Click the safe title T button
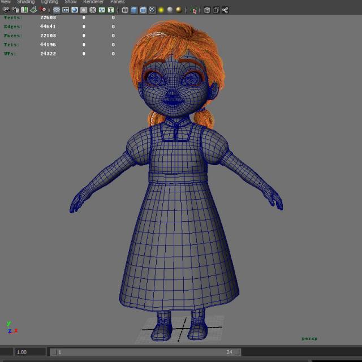Viewport: 362px width, 362px height. (111, 10)
